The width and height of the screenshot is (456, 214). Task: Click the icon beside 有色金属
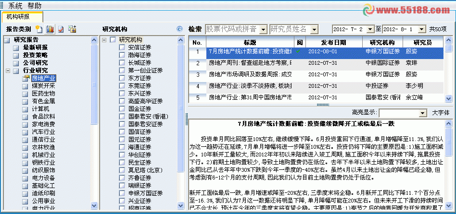coord(25,101)
